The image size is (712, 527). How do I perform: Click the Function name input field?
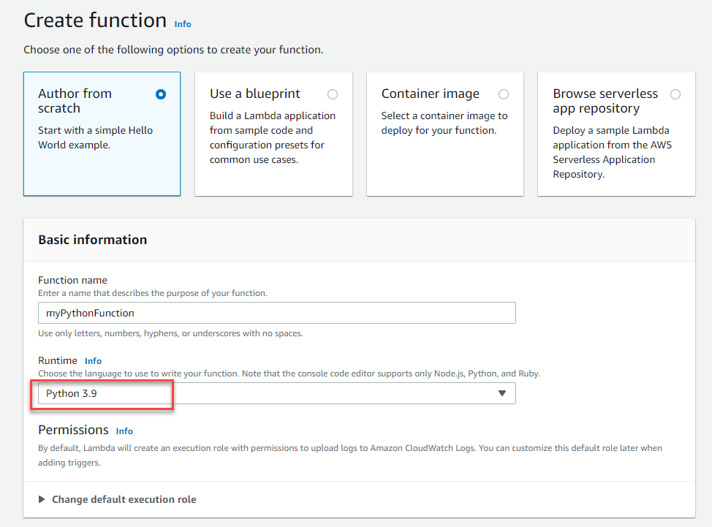point(276,313)
